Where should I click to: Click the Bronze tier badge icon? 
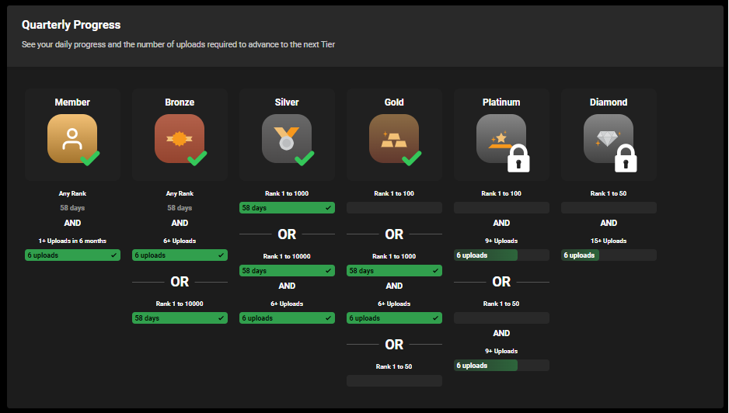(x=179, y=138)
